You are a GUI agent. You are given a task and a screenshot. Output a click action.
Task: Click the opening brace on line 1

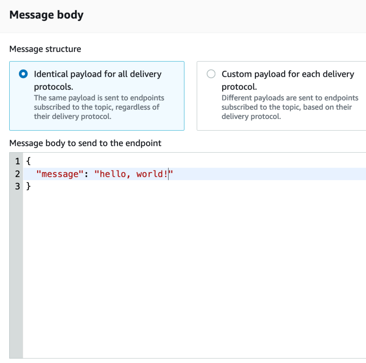pyautogui.click(x=29, y=161)
